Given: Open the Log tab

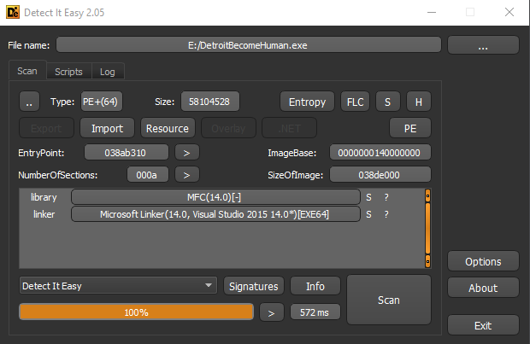Looking at the screenshot, I should pos(107,72).
